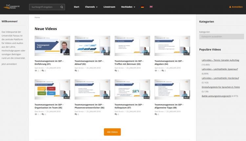Click the user icon beside Anmelden
Viewport: 246px width, 141px height.
(x=230, y=7)
